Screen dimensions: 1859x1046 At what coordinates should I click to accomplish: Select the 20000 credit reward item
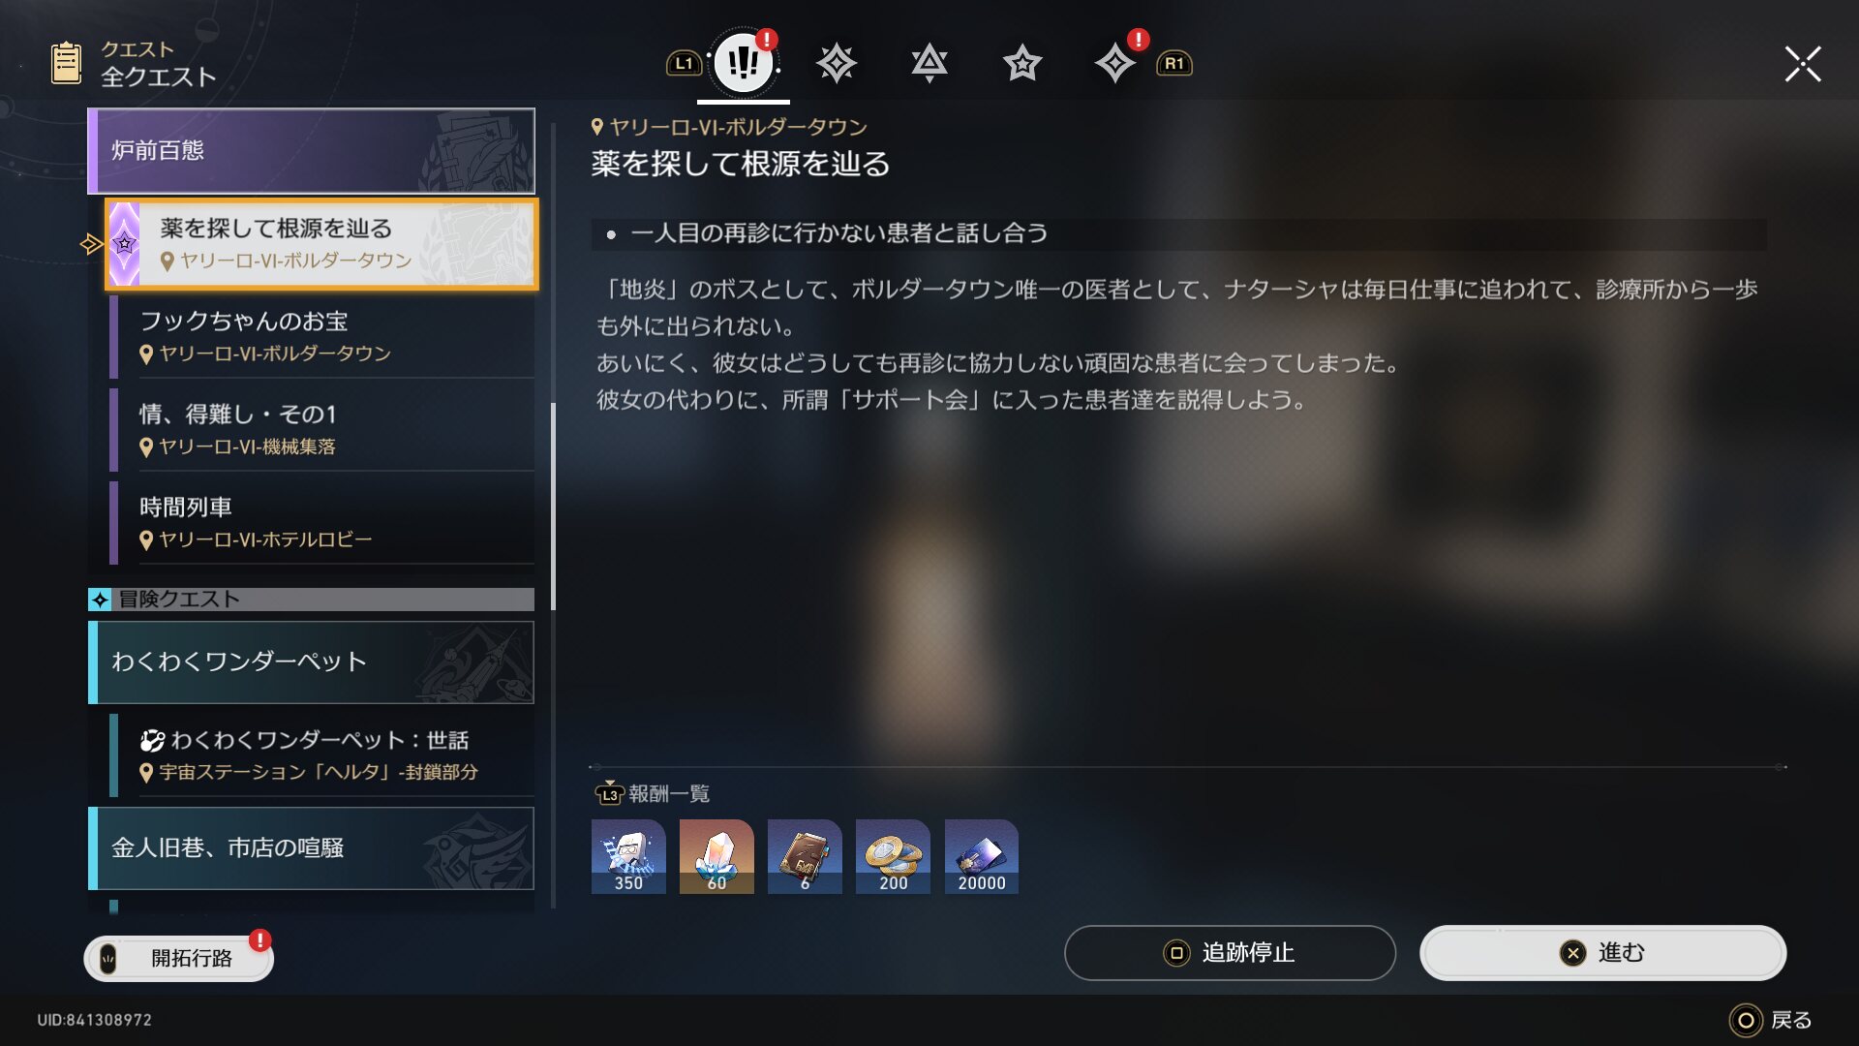pyautogui.click(x=982, y=856)
